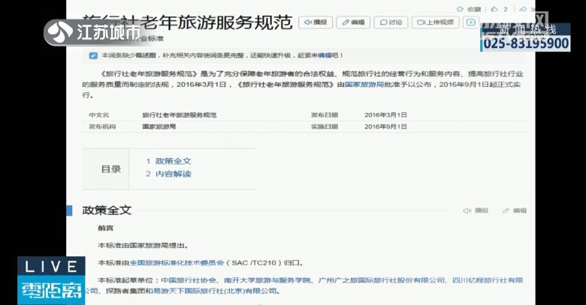Open the 讨论 discussion button

coord(391,22)
